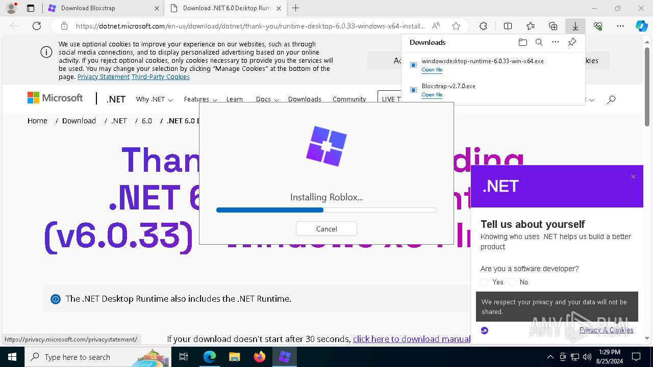Open the Favorites list icon
653x367 pixels.
click(531, 26)
